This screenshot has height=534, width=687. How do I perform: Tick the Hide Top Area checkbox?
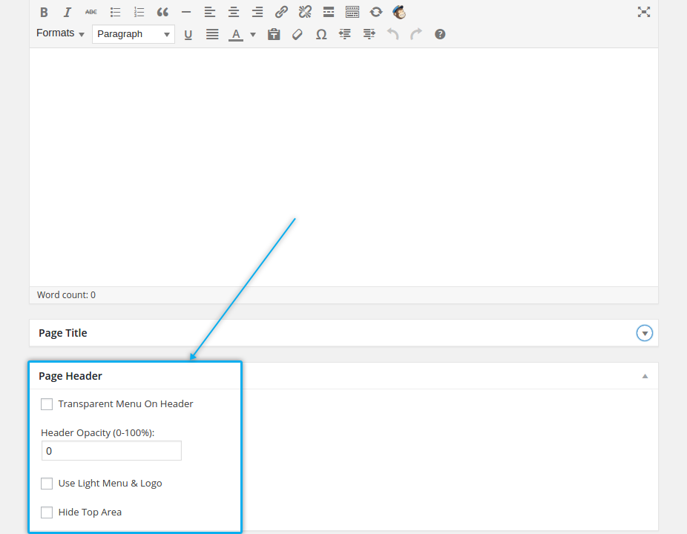tap(47, 512)
